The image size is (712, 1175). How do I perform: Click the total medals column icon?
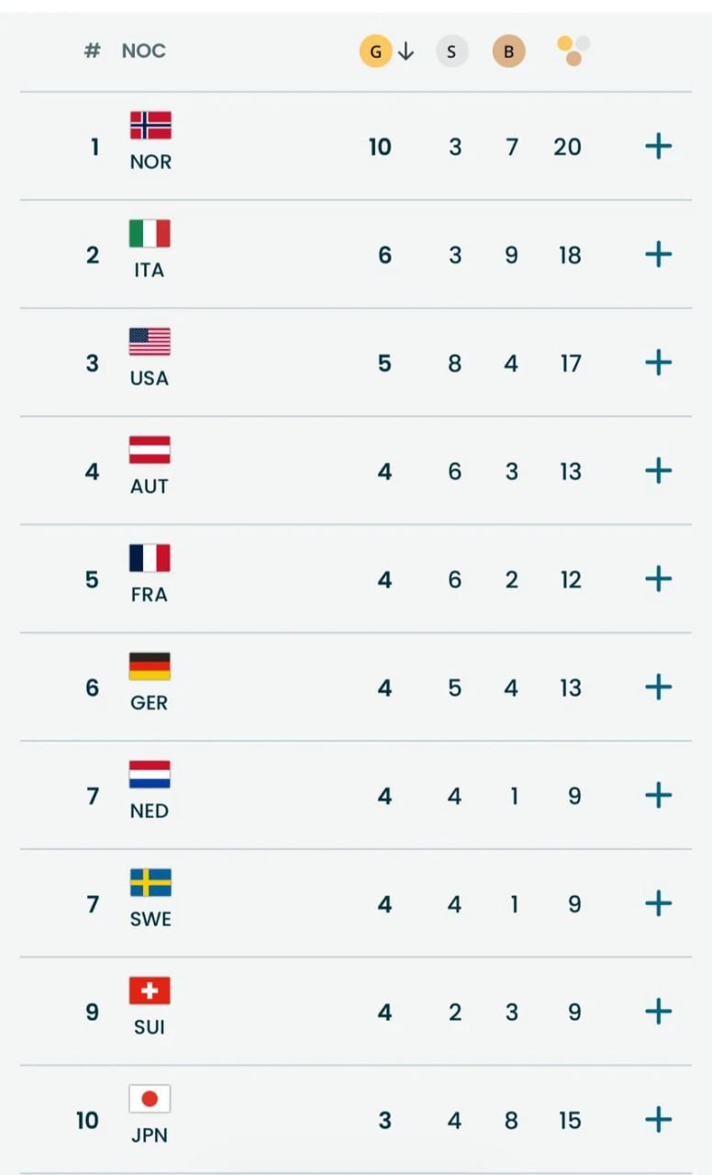click(x=573, y=50)
